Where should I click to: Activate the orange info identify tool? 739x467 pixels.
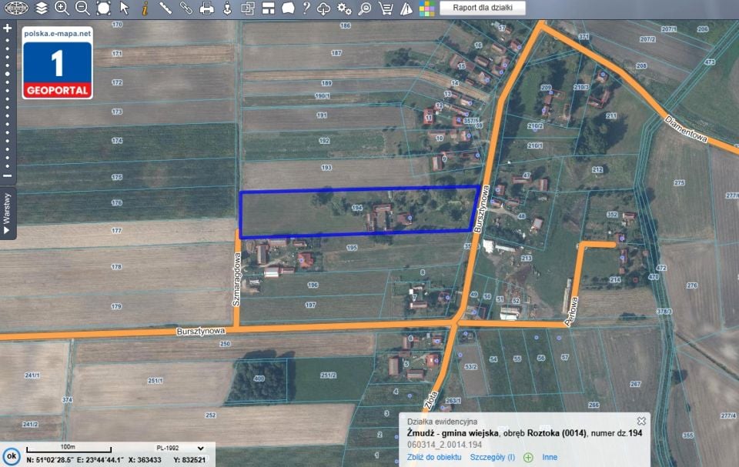pyautogui.click(x=145, y=8)
